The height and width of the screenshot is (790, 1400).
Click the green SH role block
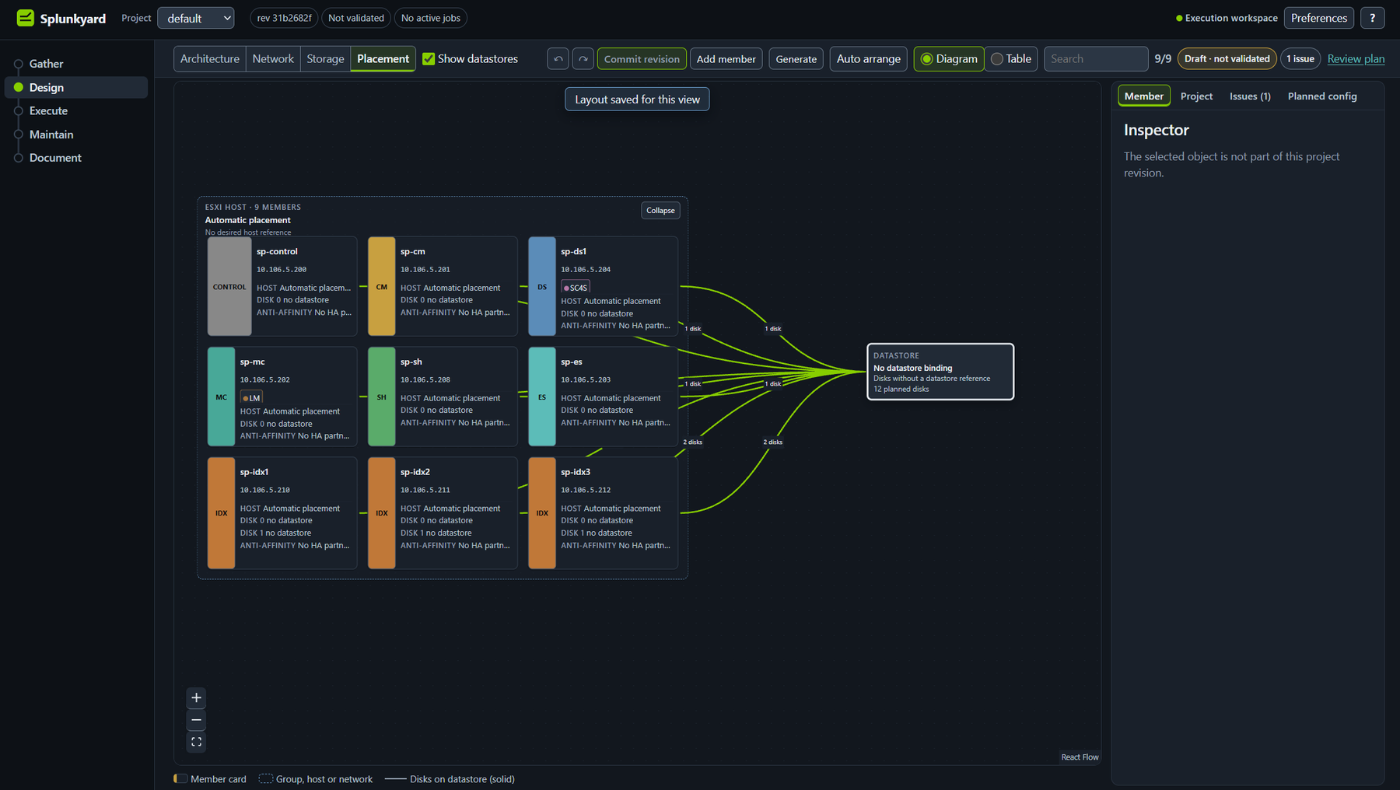pyautogui.click(x=381, y=397)
